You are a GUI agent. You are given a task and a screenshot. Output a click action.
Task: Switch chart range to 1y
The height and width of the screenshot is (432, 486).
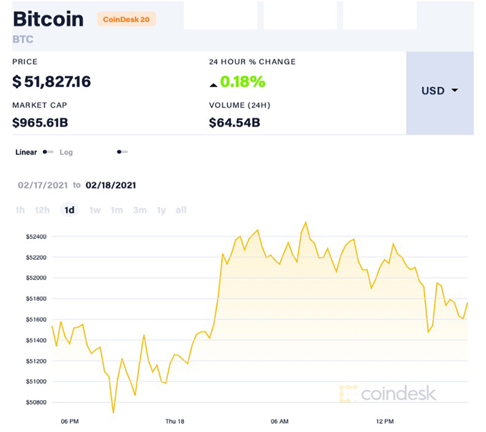click(161, 210)
